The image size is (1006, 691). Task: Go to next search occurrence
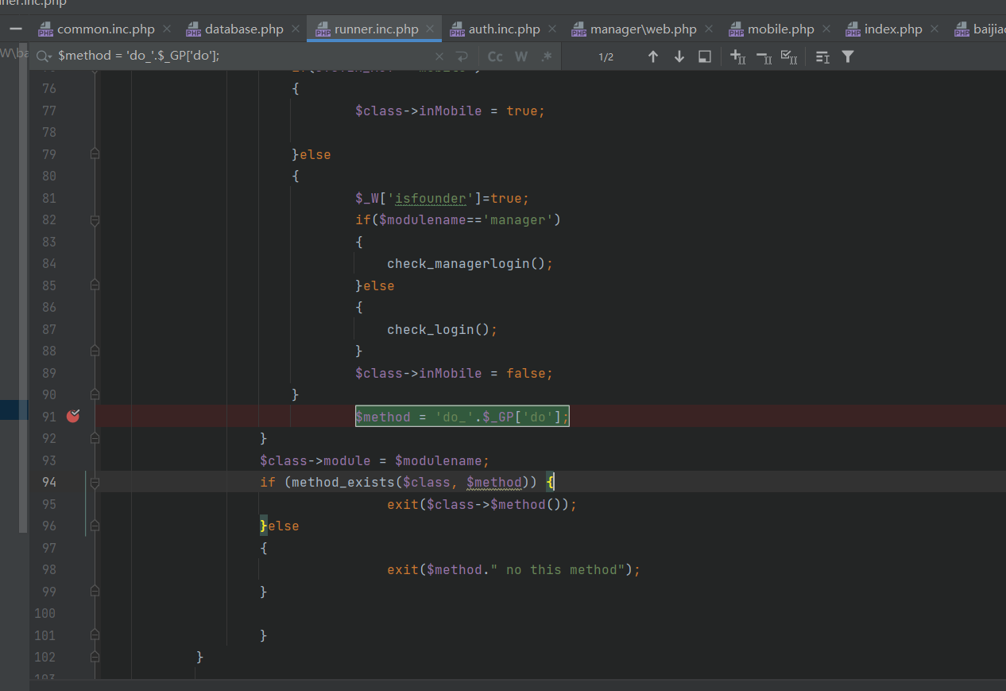pos(679,56)
